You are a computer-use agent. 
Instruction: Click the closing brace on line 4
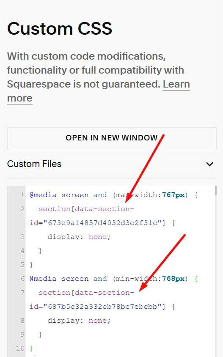coord(40,251)
